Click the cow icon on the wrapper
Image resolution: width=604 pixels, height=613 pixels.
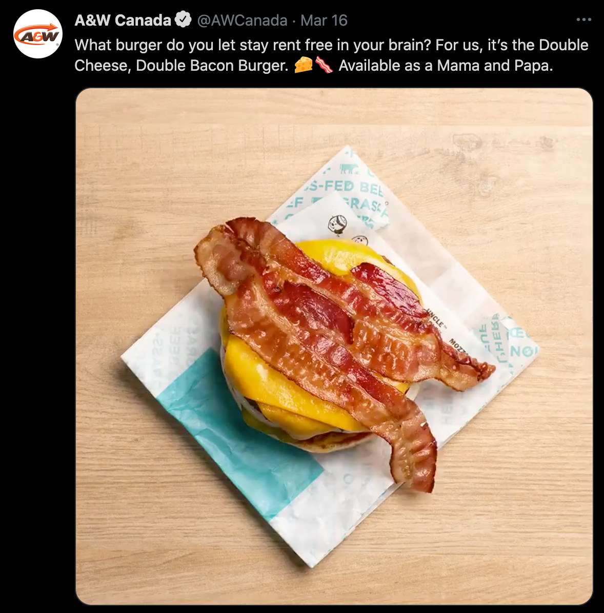point(349,169)
